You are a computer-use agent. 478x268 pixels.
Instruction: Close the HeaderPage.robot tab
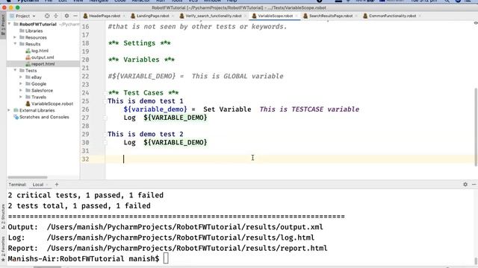[x=123, y=16]
